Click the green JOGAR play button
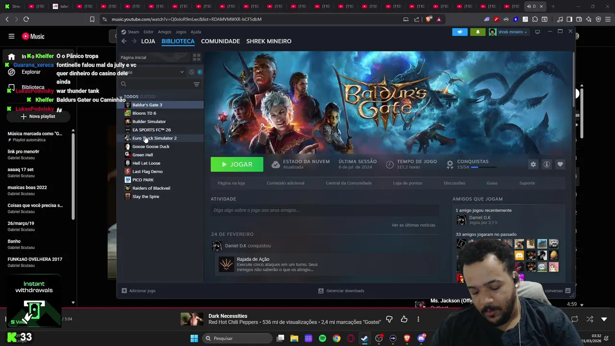The image size is (615, 346). pos(237,164)
